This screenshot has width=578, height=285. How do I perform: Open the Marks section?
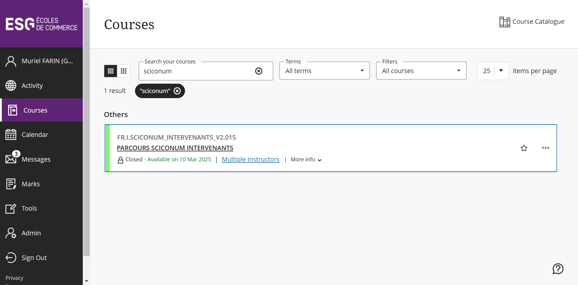[30, 184]
